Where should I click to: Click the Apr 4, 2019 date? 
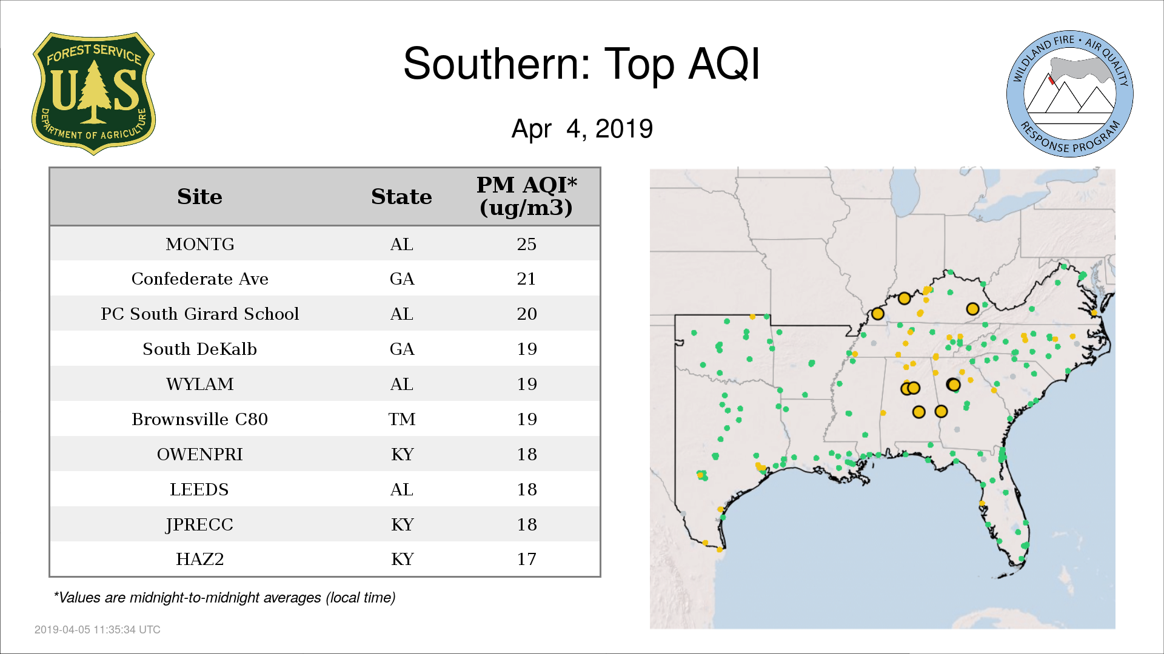[x=582, y=128]
